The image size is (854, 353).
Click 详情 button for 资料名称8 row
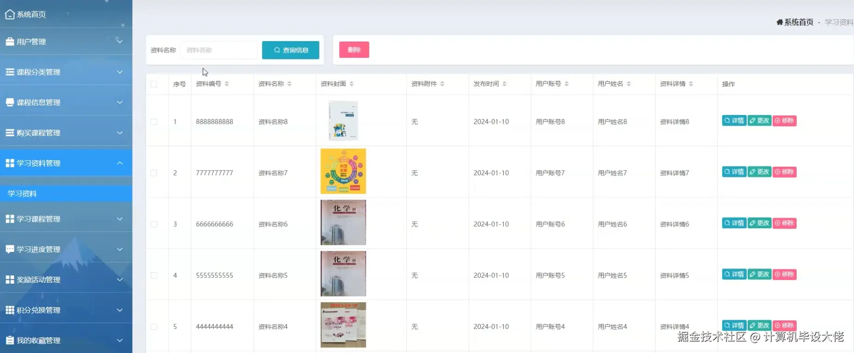pos(734,121)
